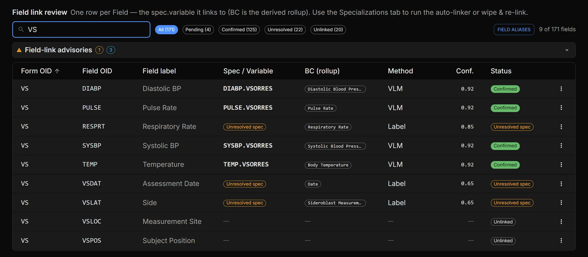Screen dimensions: 588x257
Task: Open the Field Aliases button
Action: pyautogui.click(x=514, y=29)
